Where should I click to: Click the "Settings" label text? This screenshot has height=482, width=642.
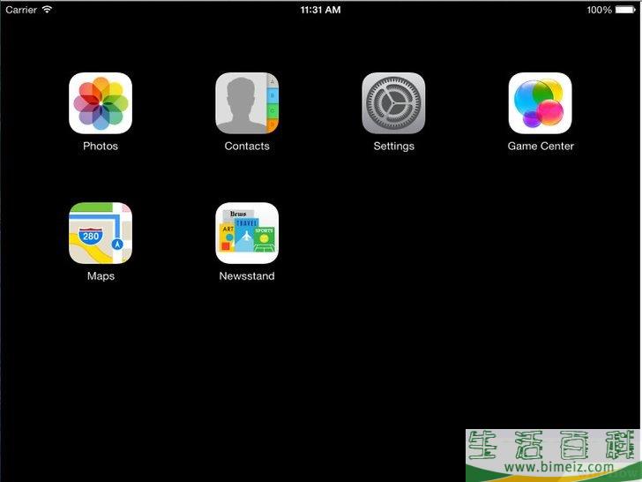tap(394, 147)
